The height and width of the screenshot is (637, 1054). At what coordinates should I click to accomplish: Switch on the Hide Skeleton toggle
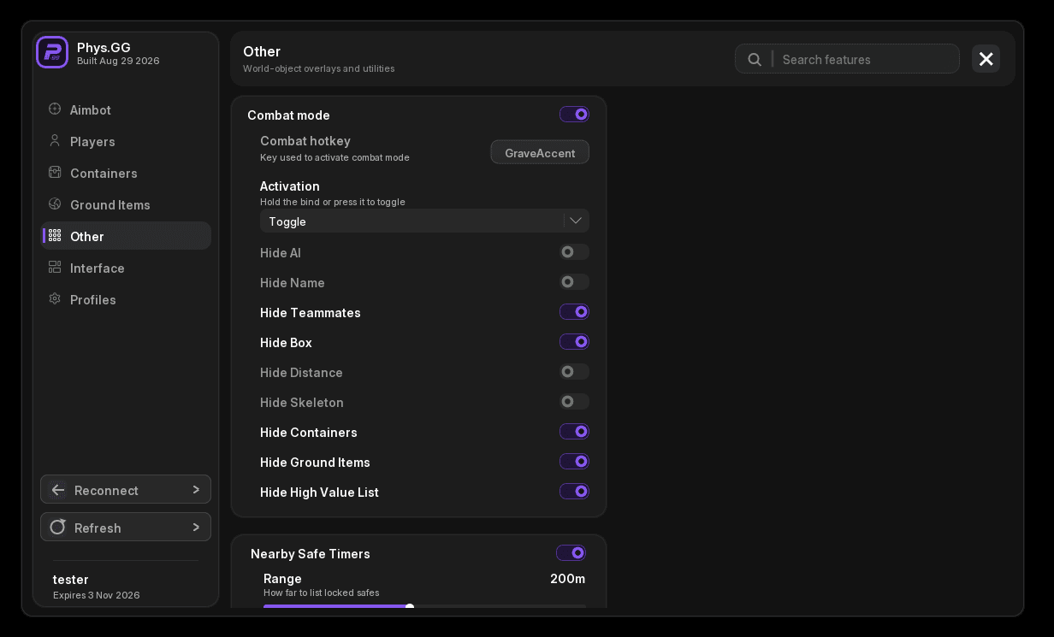tap(574, 402)
